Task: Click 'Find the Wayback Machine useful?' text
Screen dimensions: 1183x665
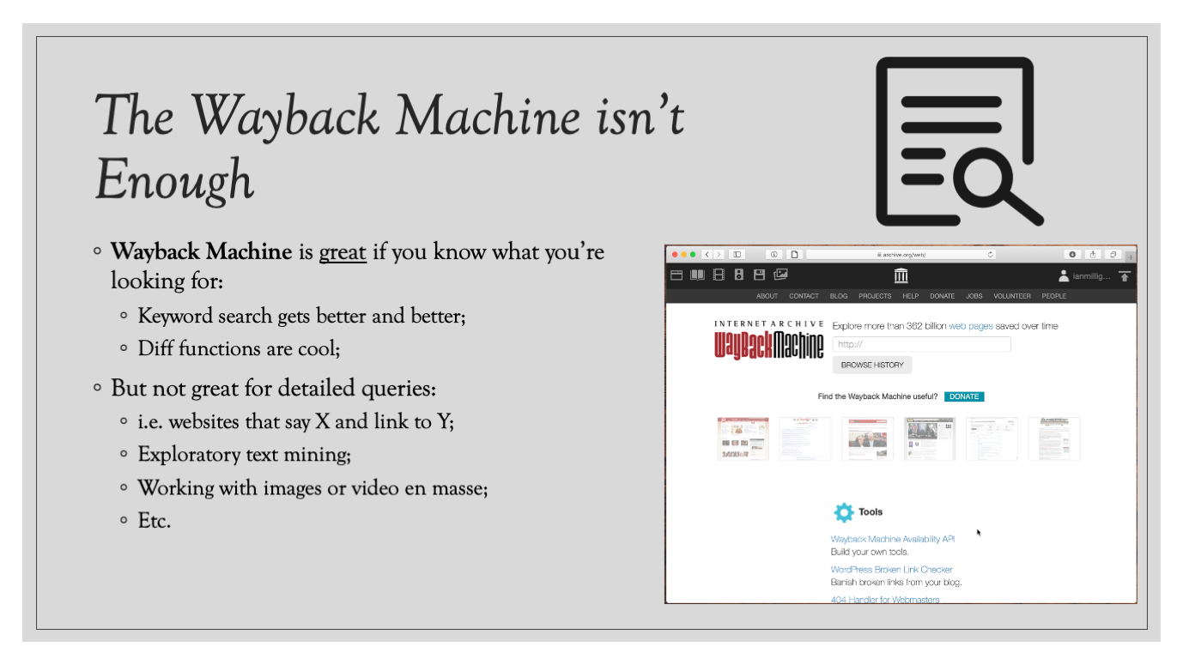Action: (x=877, y=396)
